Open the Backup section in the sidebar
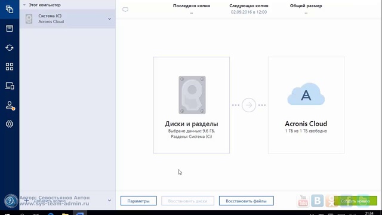The width and height of the screenshot is (382, 215). [10, 10]
